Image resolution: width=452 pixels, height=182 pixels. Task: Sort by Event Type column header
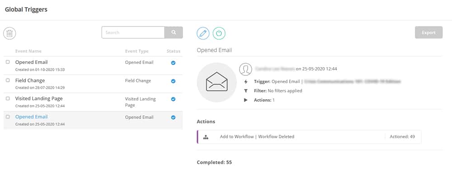point(137,51)
